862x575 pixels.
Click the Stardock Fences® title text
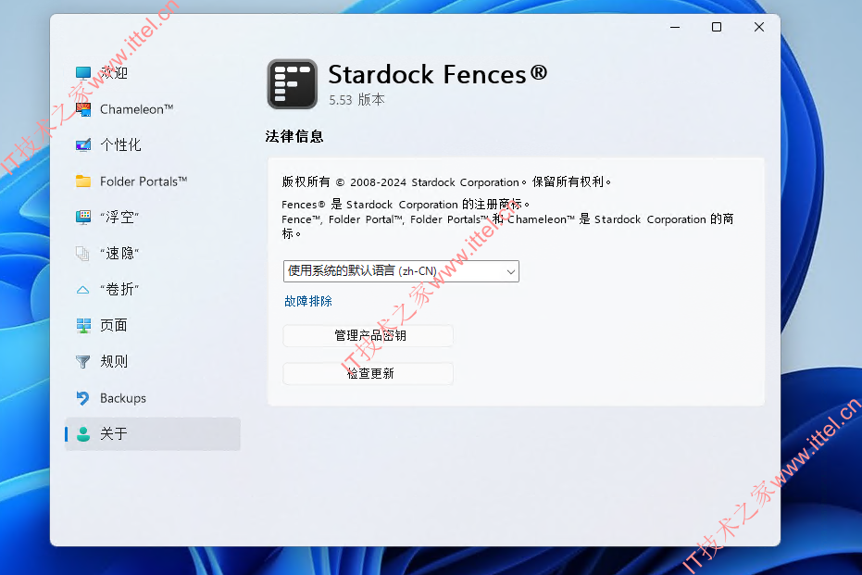438,74
